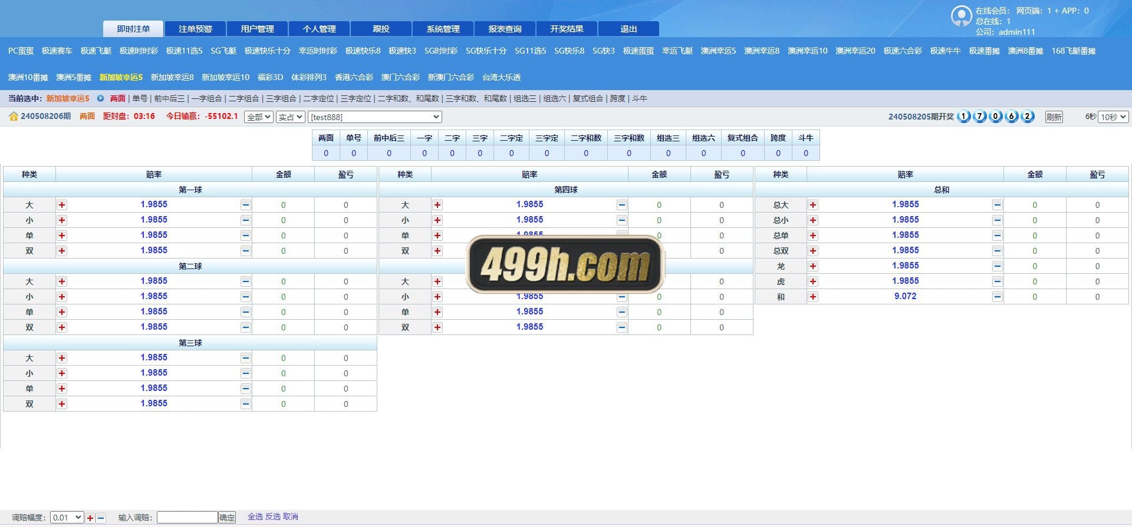The height and width of the screenshot is (527, 1132).
Task: Decrease odds for 第二球 双
Action: coord(246,327)
